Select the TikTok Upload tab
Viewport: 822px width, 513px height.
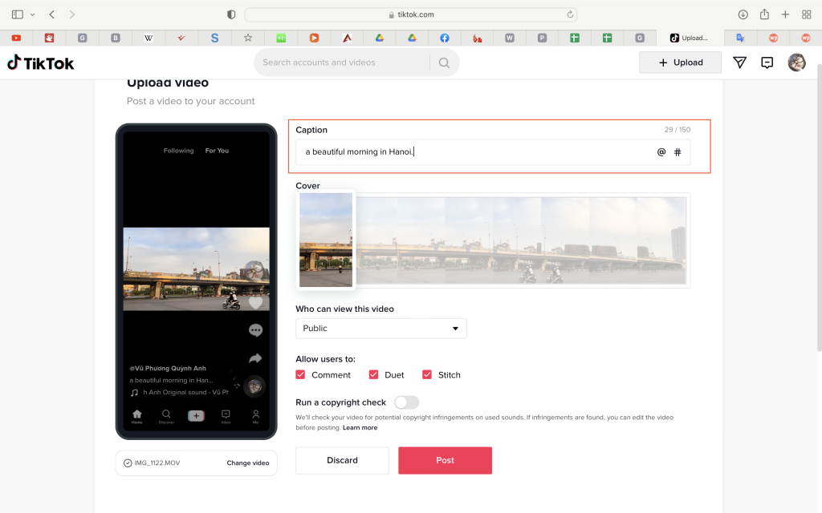click(x=690, y=38)
